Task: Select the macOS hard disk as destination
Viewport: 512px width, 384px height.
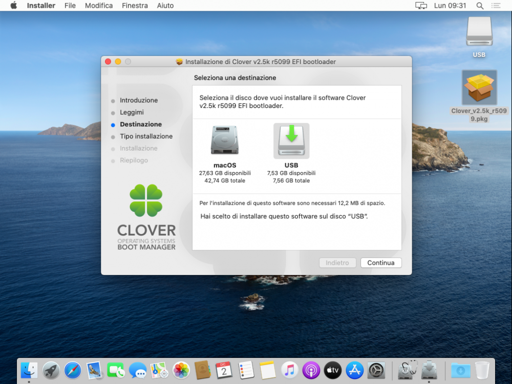Action: [225, 140]
